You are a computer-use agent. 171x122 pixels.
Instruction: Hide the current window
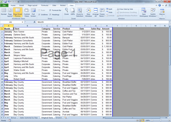click(x=109, y=12)
